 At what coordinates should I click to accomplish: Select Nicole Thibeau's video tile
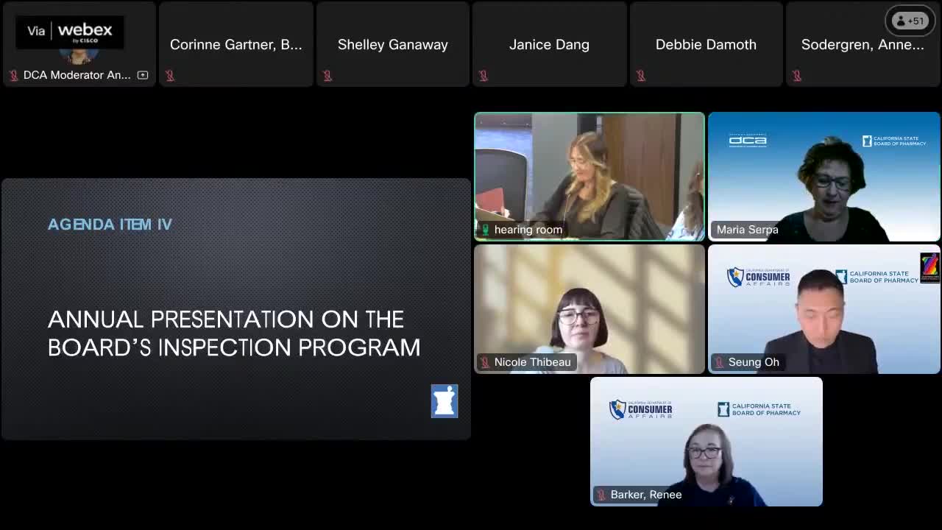(x=589, y=309)
